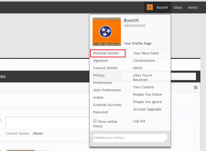Open External Accounts settings
Viewport: 206px width, 151px height.
click(x=107, y=105)
